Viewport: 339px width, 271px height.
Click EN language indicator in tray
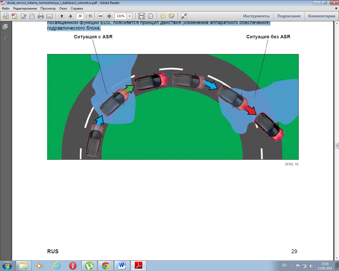click(284, 265)
